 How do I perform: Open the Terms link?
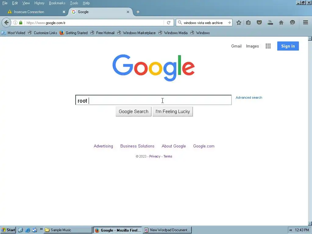(x=168, y=156)
